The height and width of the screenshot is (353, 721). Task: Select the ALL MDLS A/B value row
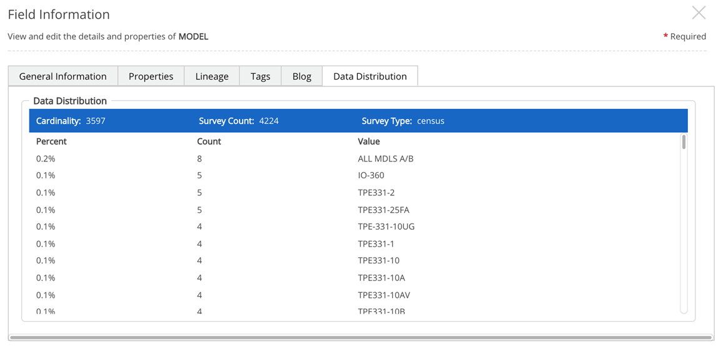pyautogui.click(x=385, y=159)
